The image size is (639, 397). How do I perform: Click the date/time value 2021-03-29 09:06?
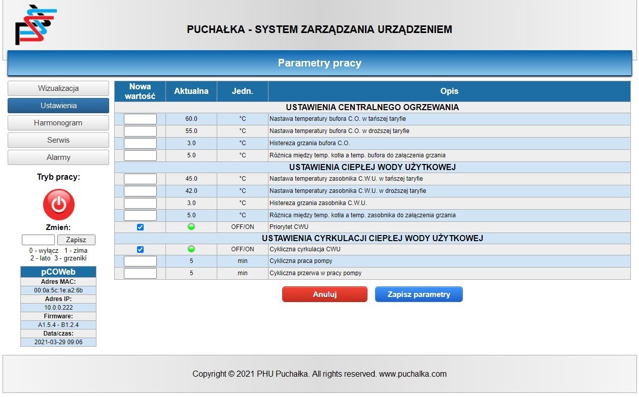click(x=58, y=342)
